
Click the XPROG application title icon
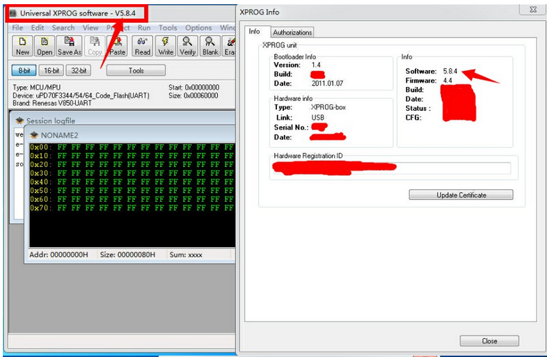(13, 13)
